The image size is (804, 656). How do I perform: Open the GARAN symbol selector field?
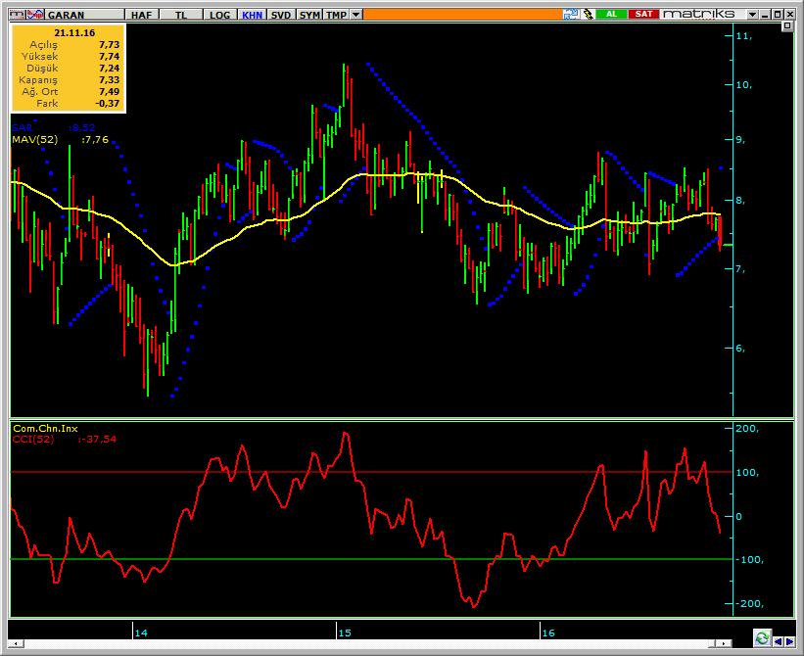click(84, 15)
